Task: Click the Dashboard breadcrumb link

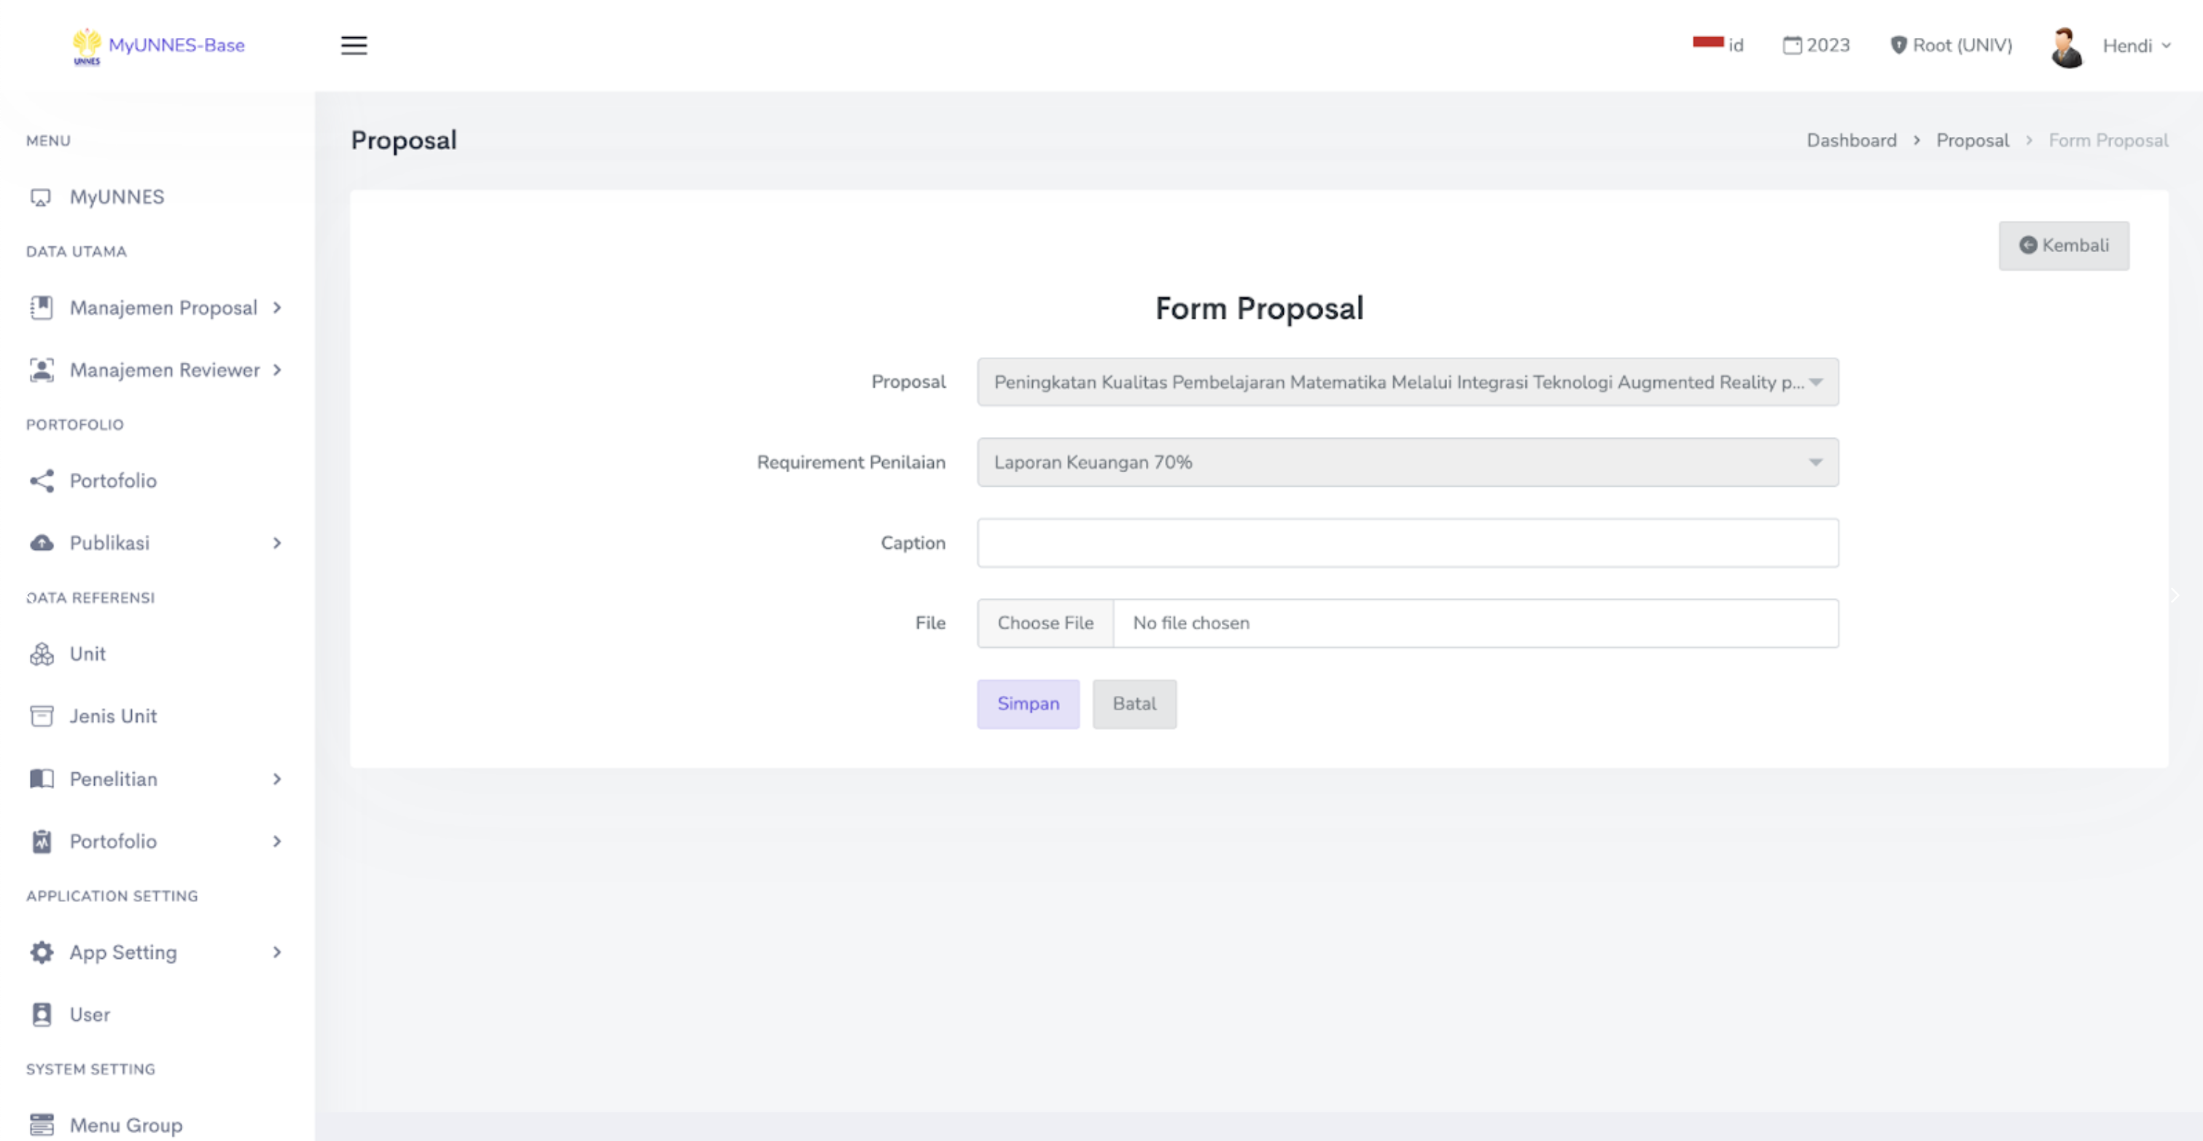Action: [1851, 140]
